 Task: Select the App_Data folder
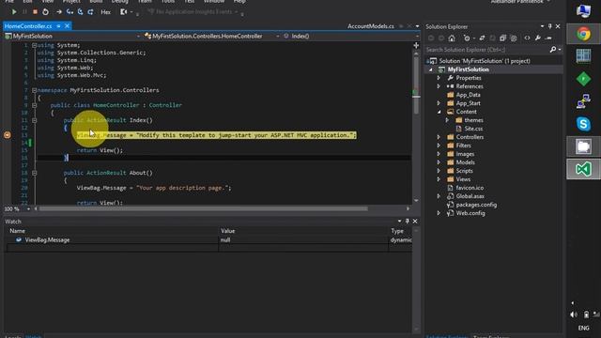(x=468, y=95)
